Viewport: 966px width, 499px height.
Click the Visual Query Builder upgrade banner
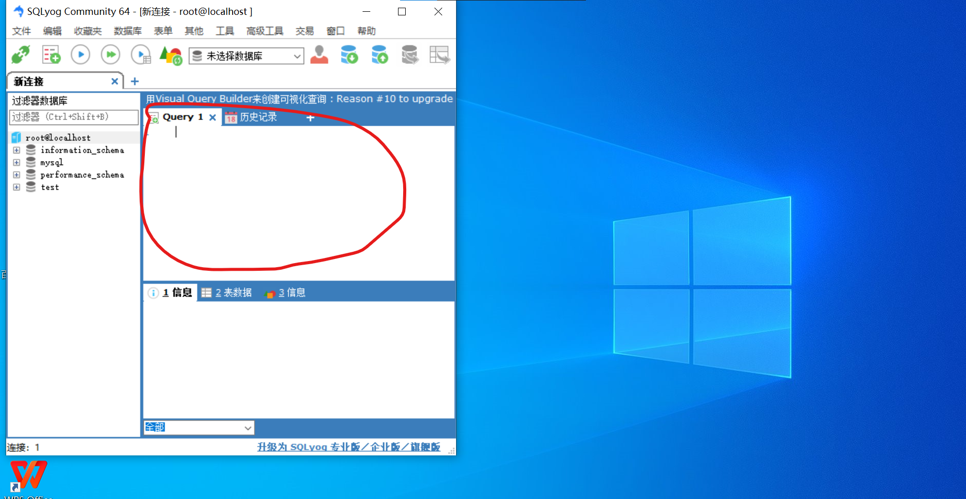(299, 99)
